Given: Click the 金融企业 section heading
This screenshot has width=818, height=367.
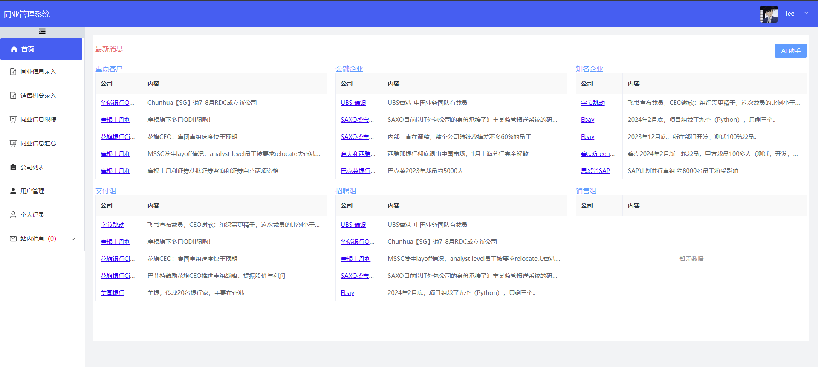Looking at the screenshot, I should [x=349, y=69].
